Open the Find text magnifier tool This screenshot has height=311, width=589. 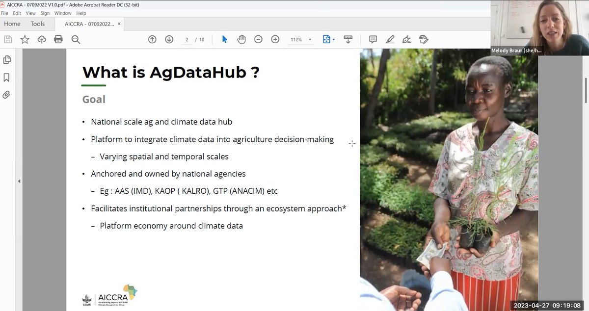point(76,39)
